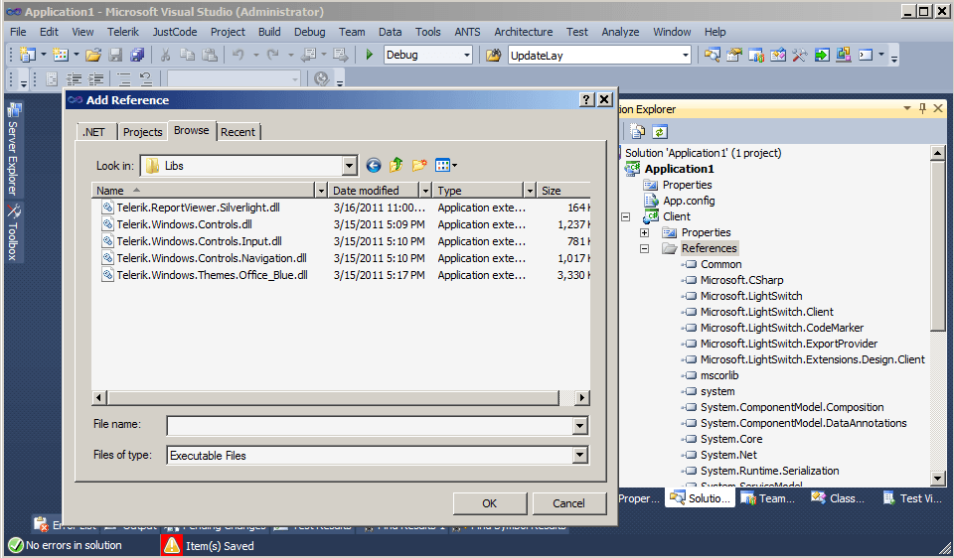
Task: Click Show All Files in Solution Explorer
Action: tap(638, 131)
